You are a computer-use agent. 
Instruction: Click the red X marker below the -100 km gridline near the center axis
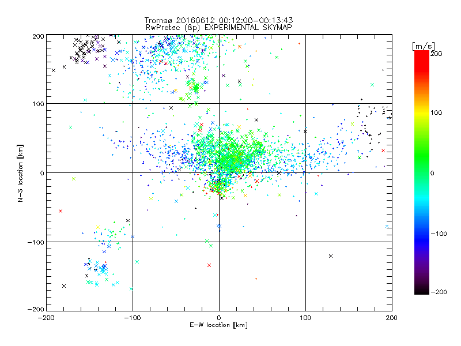pyautogui.click(x=209, y=265)
